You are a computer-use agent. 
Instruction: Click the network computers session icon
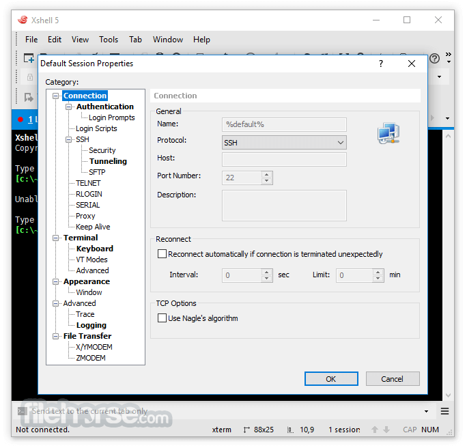pyautogui.click(x=388, y=133)
